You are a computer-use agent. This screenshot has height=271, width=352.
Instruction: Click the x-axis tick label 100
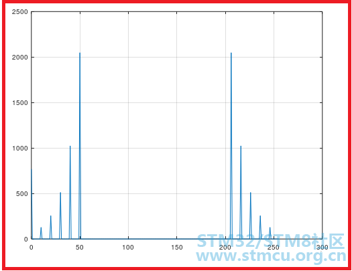tap(128, 248)
